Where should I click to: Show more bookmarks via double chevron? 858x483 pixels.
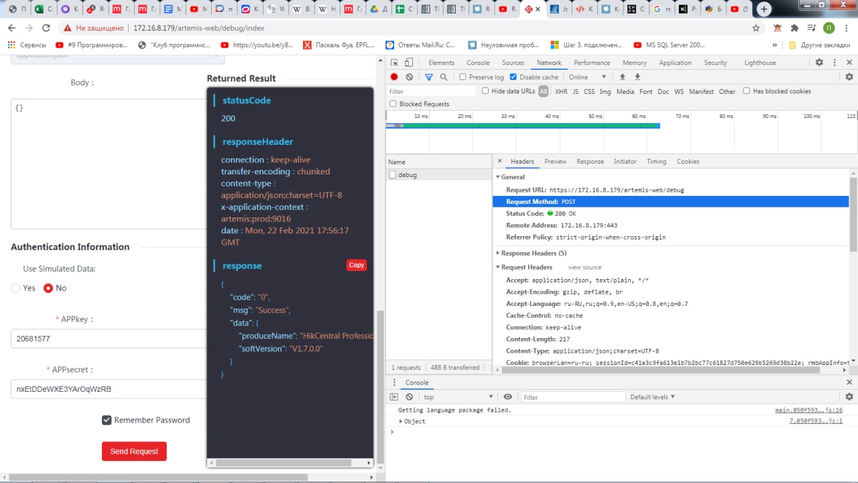point(775,45)
